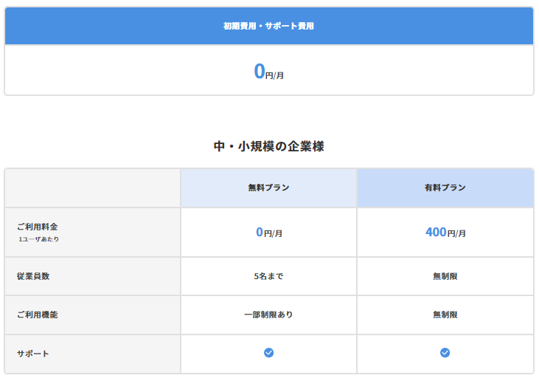The image size is (539, 381).
Task: Click the 中・小規模の企業様 heading
Action: tap(269, 146)
